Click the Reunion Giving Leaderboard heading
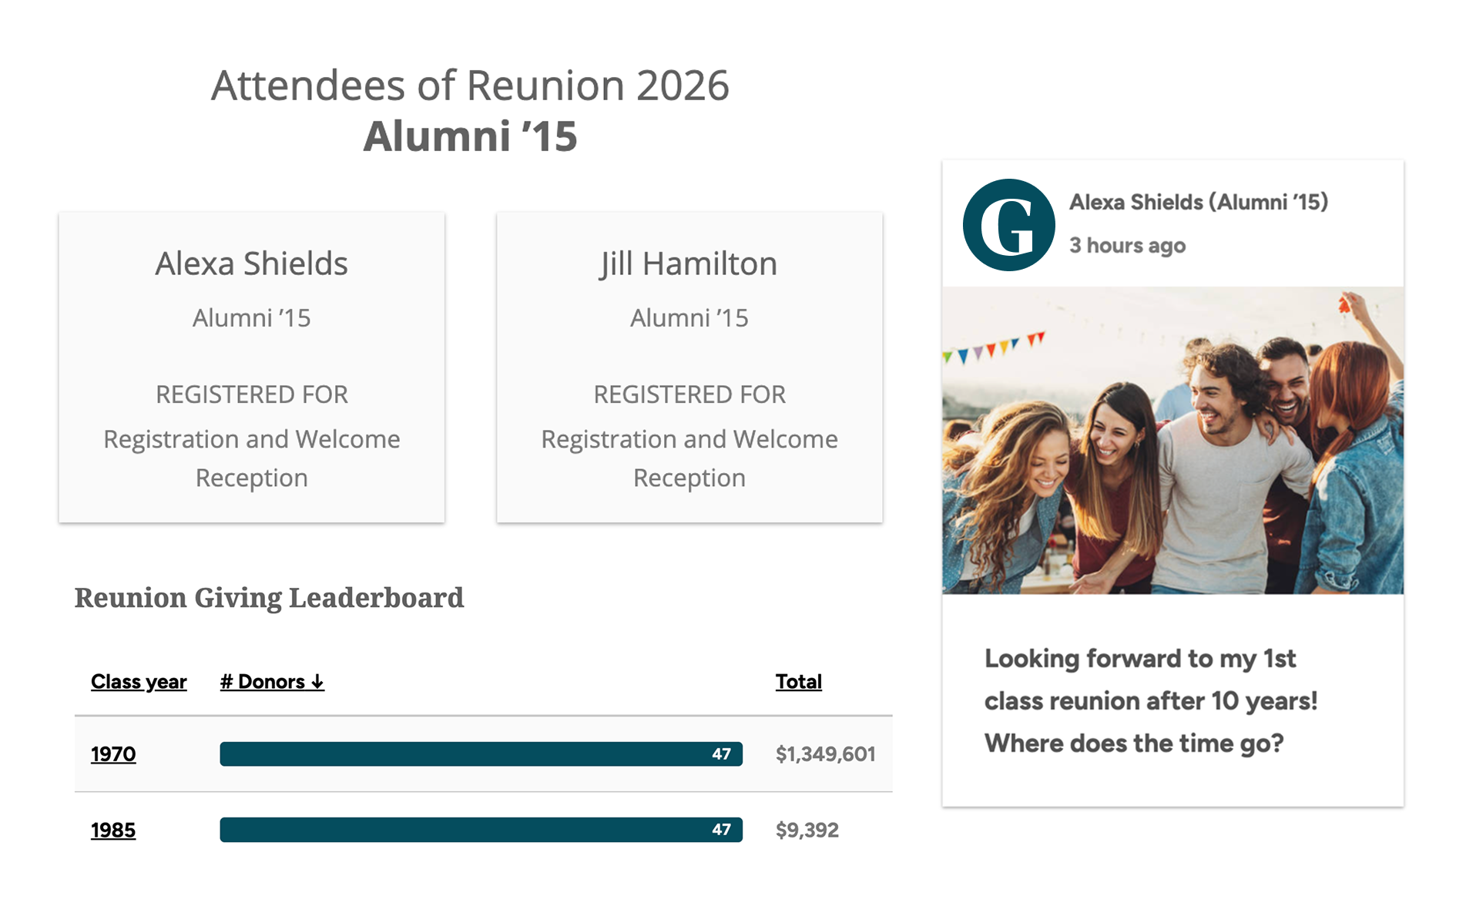The height and width of the screenshot is (923, 1476). (x=269, y=598)
